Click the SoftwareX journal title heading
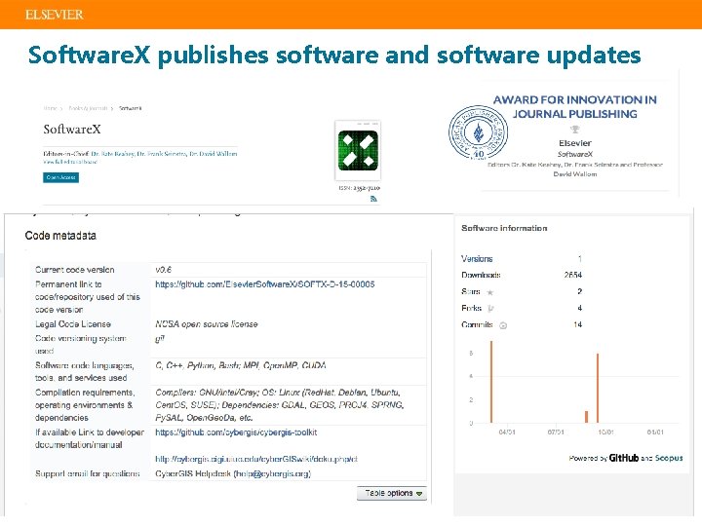Screen dimensions: 702x526 pyautogui.click(x=72, y=130)
